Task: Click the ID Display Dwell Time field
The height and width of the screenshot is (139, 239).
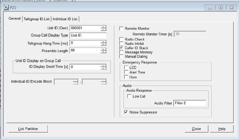Action: point(85,67)
